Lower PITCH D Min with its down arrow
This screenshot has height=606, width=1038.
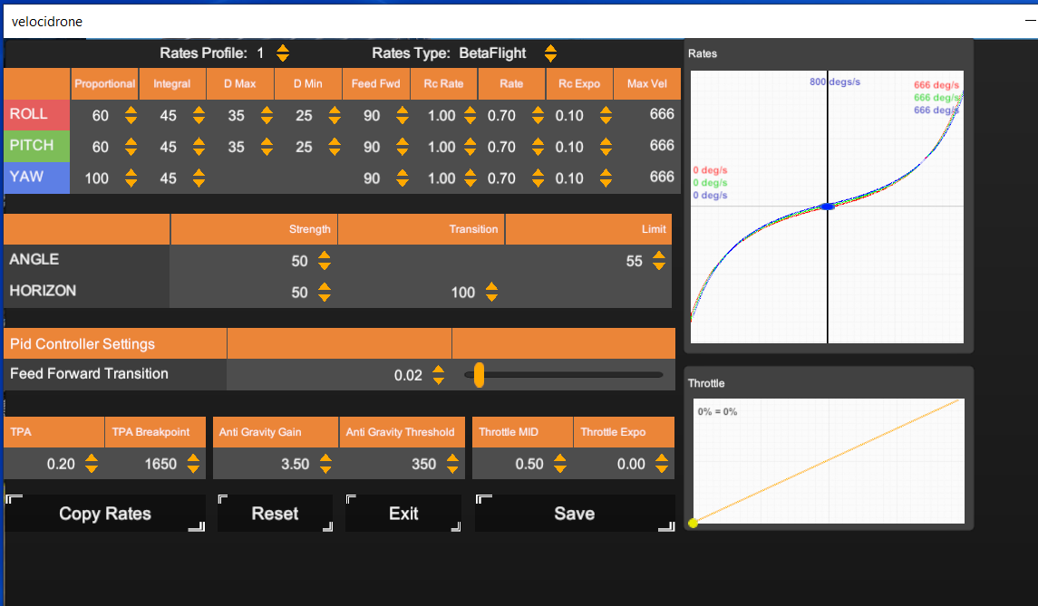(335, 152)
